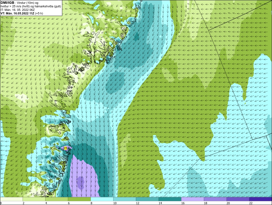Click the 'IT: Mán. 16. 05. 2022 06Z' line

[17, 10]
